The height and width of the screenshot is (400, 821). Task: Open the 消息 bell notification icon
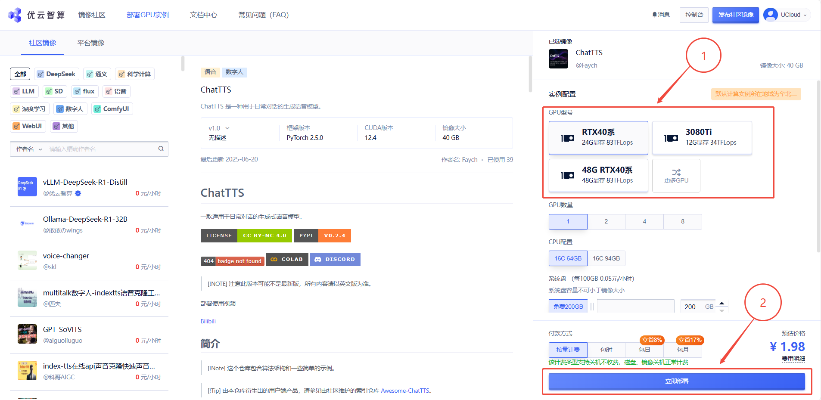pyautogui.click(x=655, y=15)
